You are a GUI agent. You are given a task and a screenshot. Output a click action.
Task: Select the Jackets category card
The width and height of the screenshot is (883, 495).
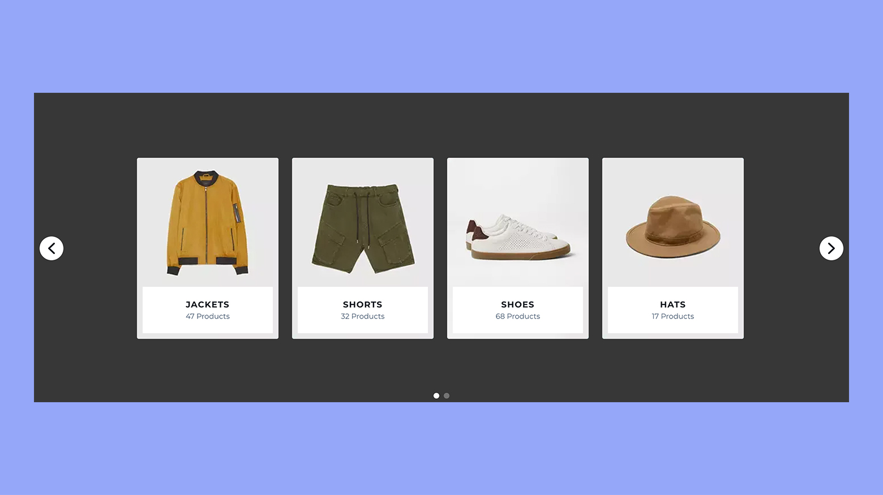[207, 248]
